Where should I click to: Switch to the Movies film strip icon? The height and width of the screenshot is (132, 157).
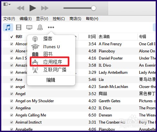coord(19,27)
